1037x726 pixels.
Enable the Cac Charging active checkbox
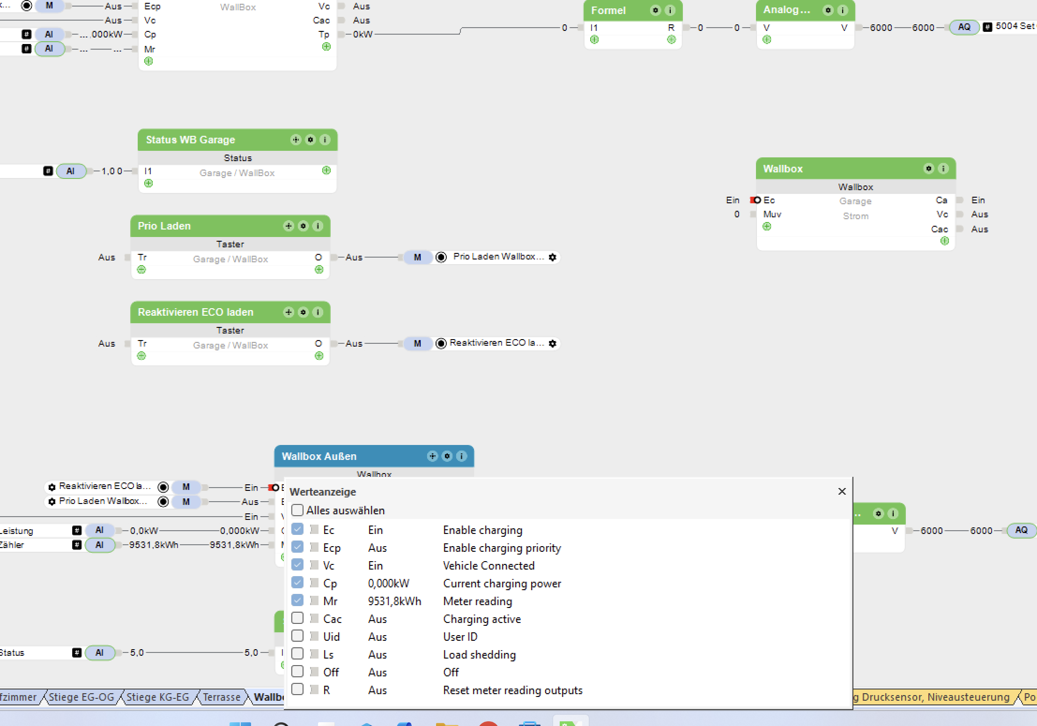(297, 618)
